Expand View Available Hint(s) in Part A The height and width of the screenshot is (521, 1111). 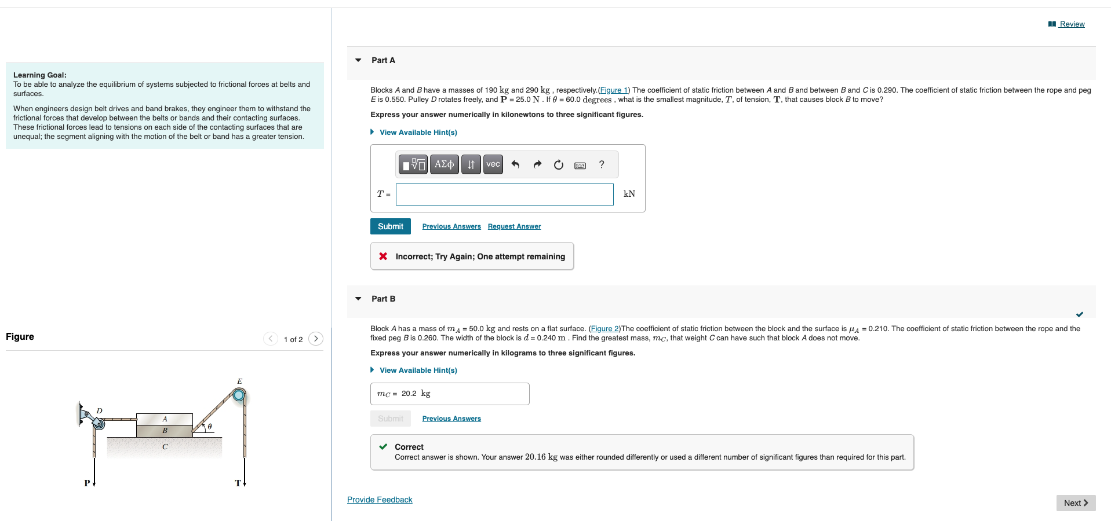pos(417,132)
